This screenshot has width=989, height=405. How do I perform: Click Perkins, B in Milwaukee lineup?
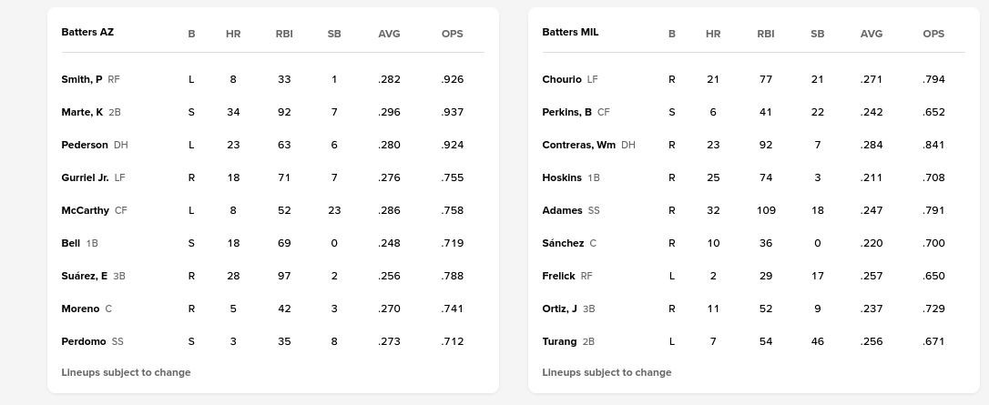pos(566,112)
